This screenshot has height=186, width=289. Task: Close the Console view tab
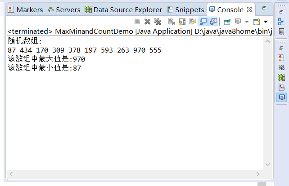coord(249,9)
